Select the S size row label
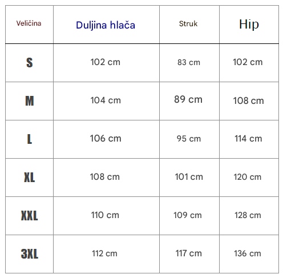Image resolution: width=283 pixels, height=278 pixels. pos(30,63)
